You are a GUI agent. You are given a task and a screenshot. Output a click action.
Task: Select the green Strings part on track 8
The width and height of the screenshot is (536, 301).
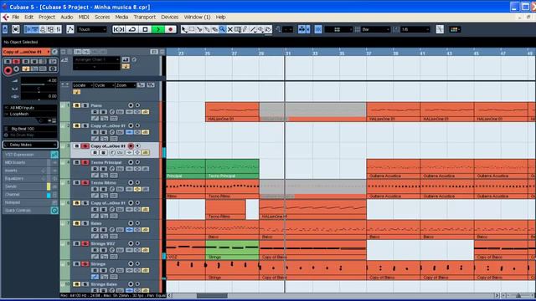coord(232,250)
